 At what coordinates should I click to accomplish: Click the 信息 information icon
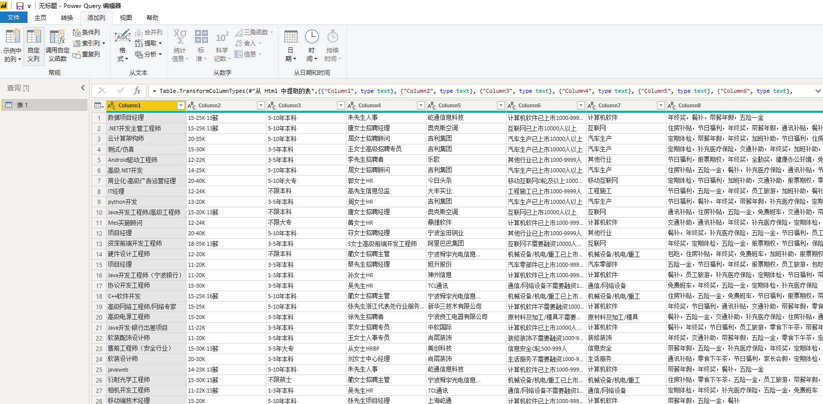tap(239, 54)
